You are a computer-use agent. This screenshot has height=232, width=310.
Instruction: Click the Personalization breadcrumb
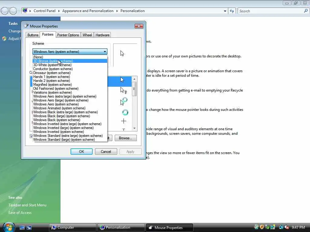click(x=133, y=11)
